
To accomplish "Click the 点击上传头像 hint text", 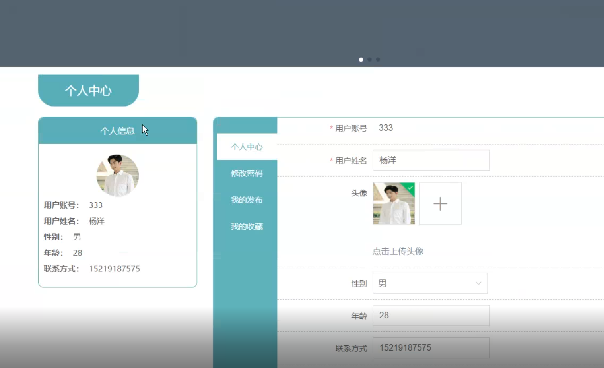I will (x=398, y=251).
